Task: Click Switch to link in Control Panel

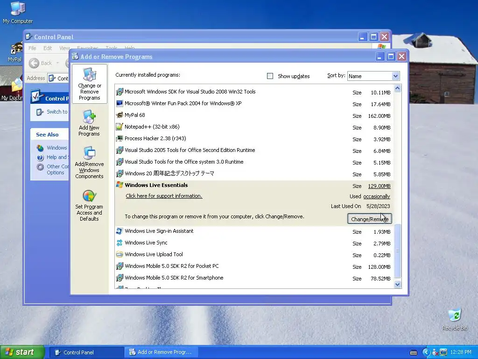Action: coord(57,112)
